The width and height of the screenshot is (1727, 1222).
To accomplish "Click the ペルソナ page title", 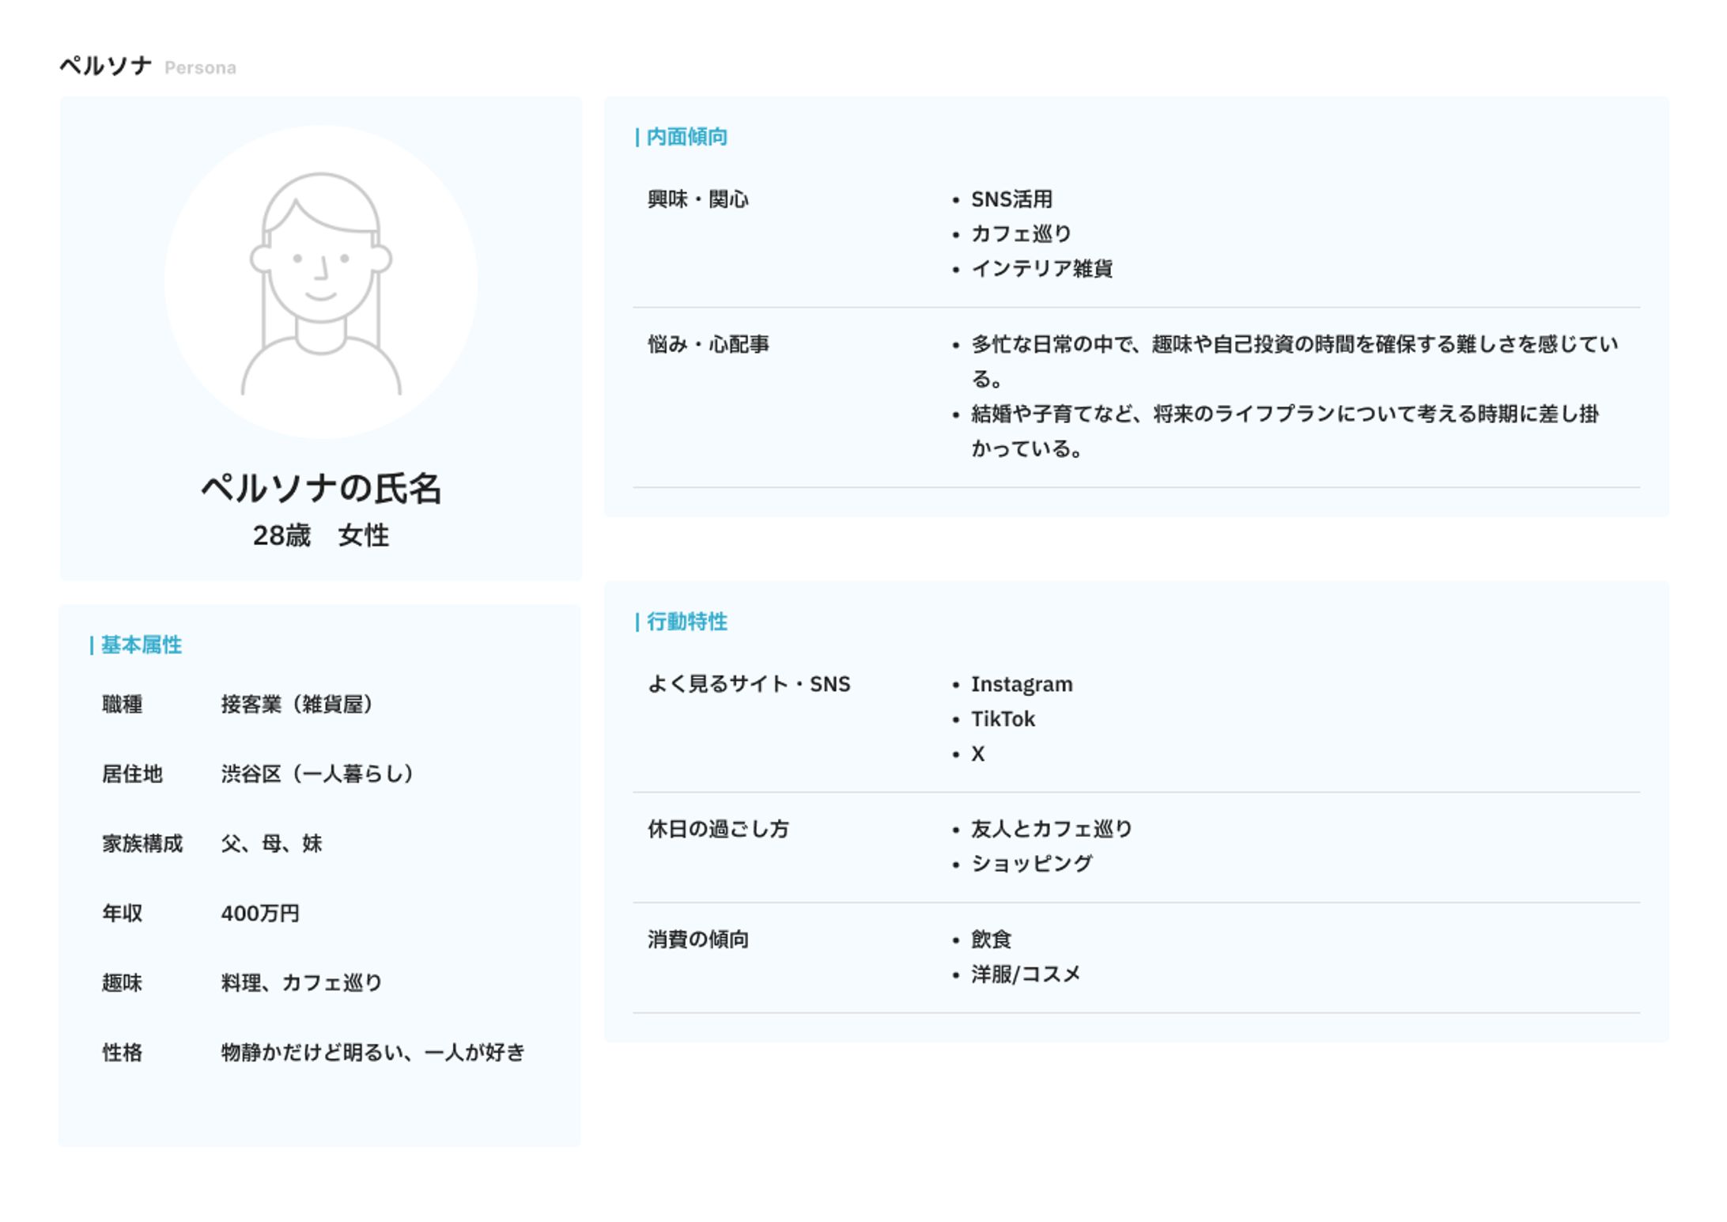I will tap(105, 66).
